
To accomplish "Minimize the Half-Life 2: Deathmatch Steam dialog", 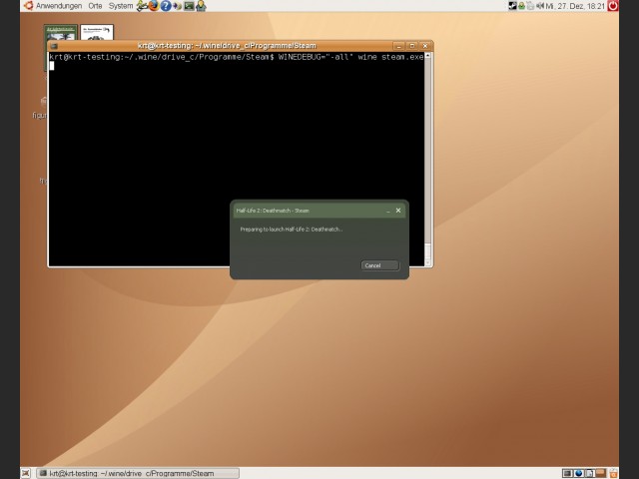I will coord(388,211).
